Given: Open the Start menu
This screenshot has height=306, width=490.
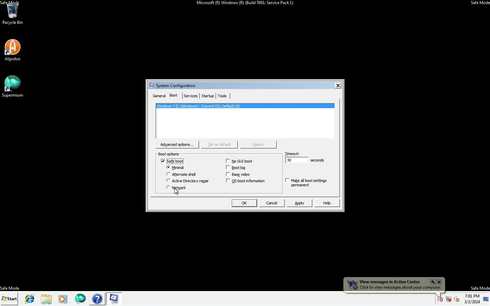Looking at the screenshot, I should coord(9,299).
